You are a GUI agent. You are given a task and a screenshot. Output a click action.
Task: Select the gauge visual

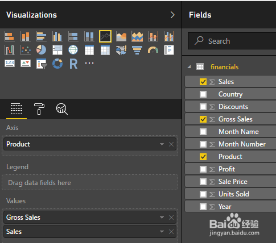[153, 50]
